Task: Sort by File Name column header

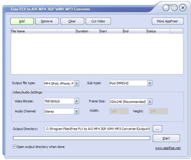Action: (43, 31)
